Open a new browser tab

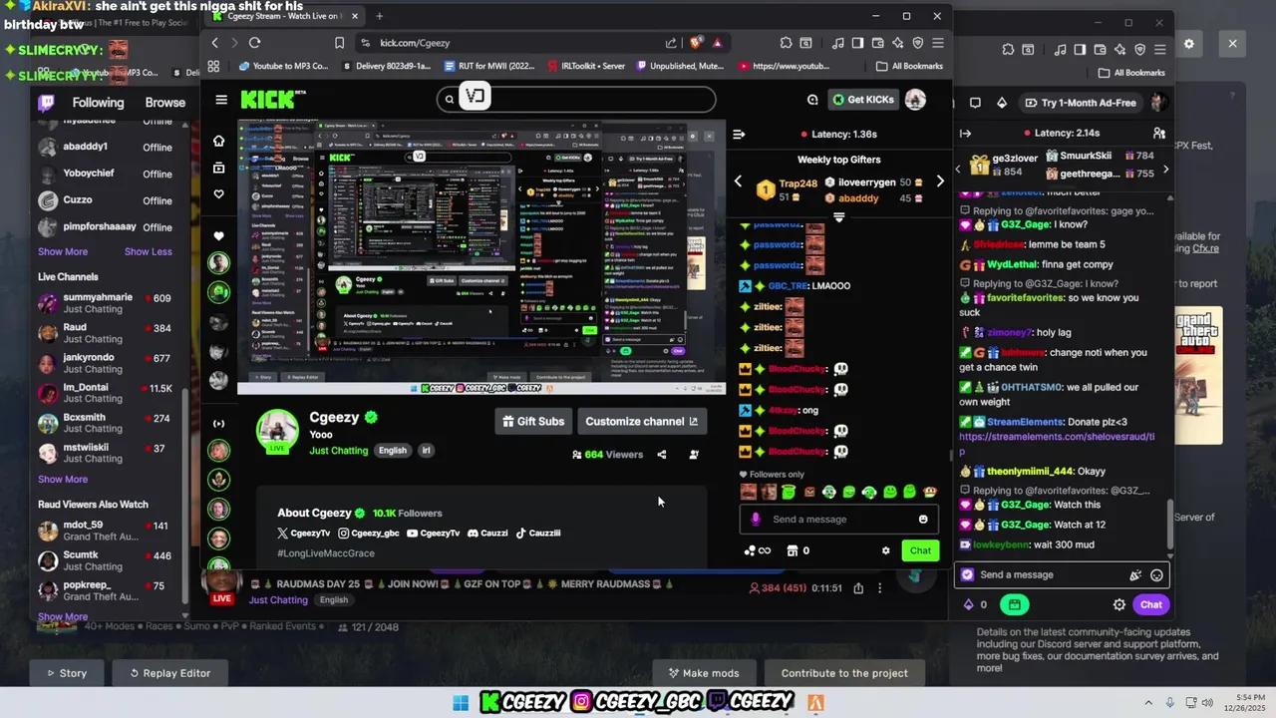pos(379,16)
